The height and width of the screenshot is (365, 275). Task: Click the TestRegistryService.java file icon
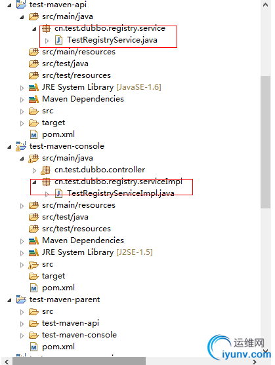pyautogui.click(x=58, y=40)
